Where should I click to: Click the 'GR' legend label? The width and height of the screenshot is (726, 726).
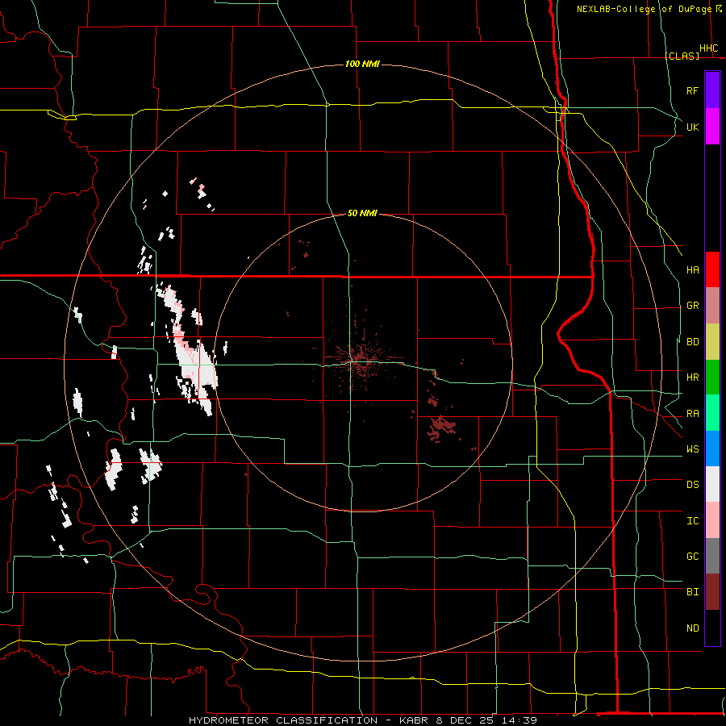pos(693,306)
